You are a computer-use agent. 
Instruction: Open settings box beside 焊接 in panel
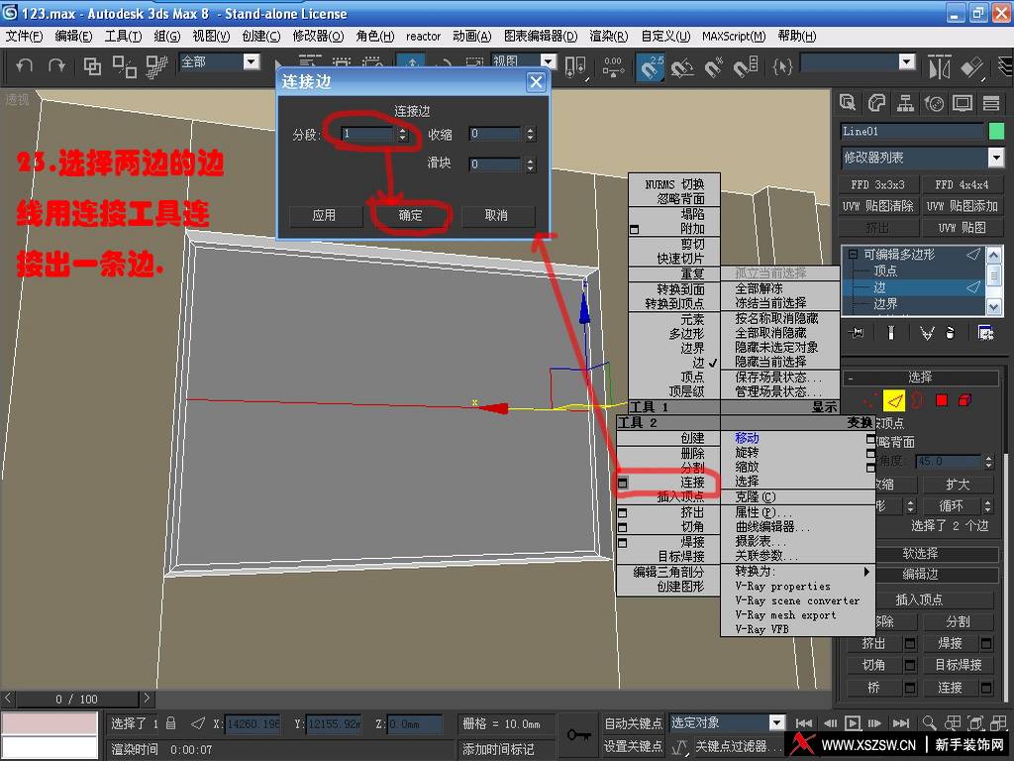(986, 643)
